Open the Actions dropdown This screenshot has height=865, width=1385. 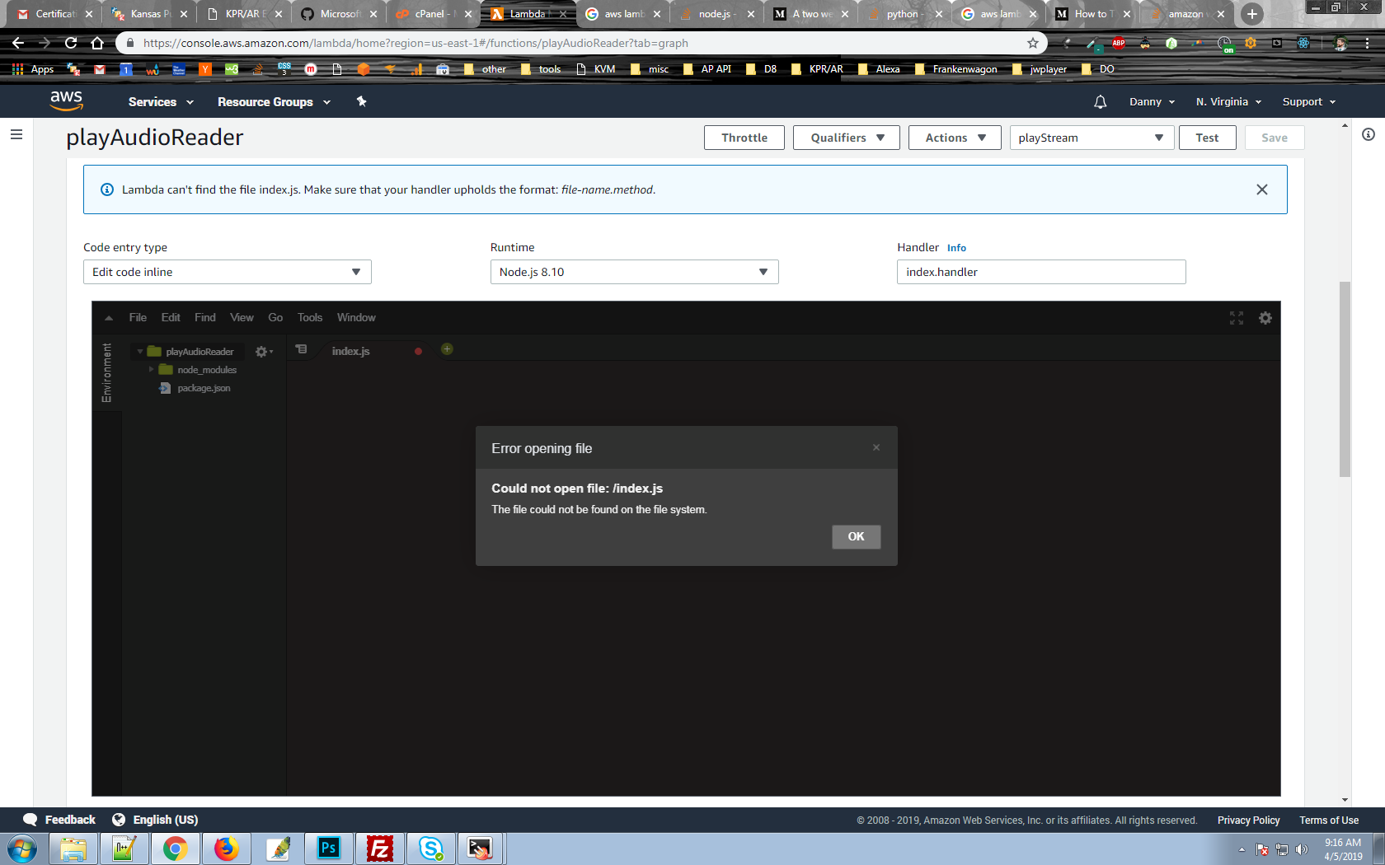(x=955, y=138)
